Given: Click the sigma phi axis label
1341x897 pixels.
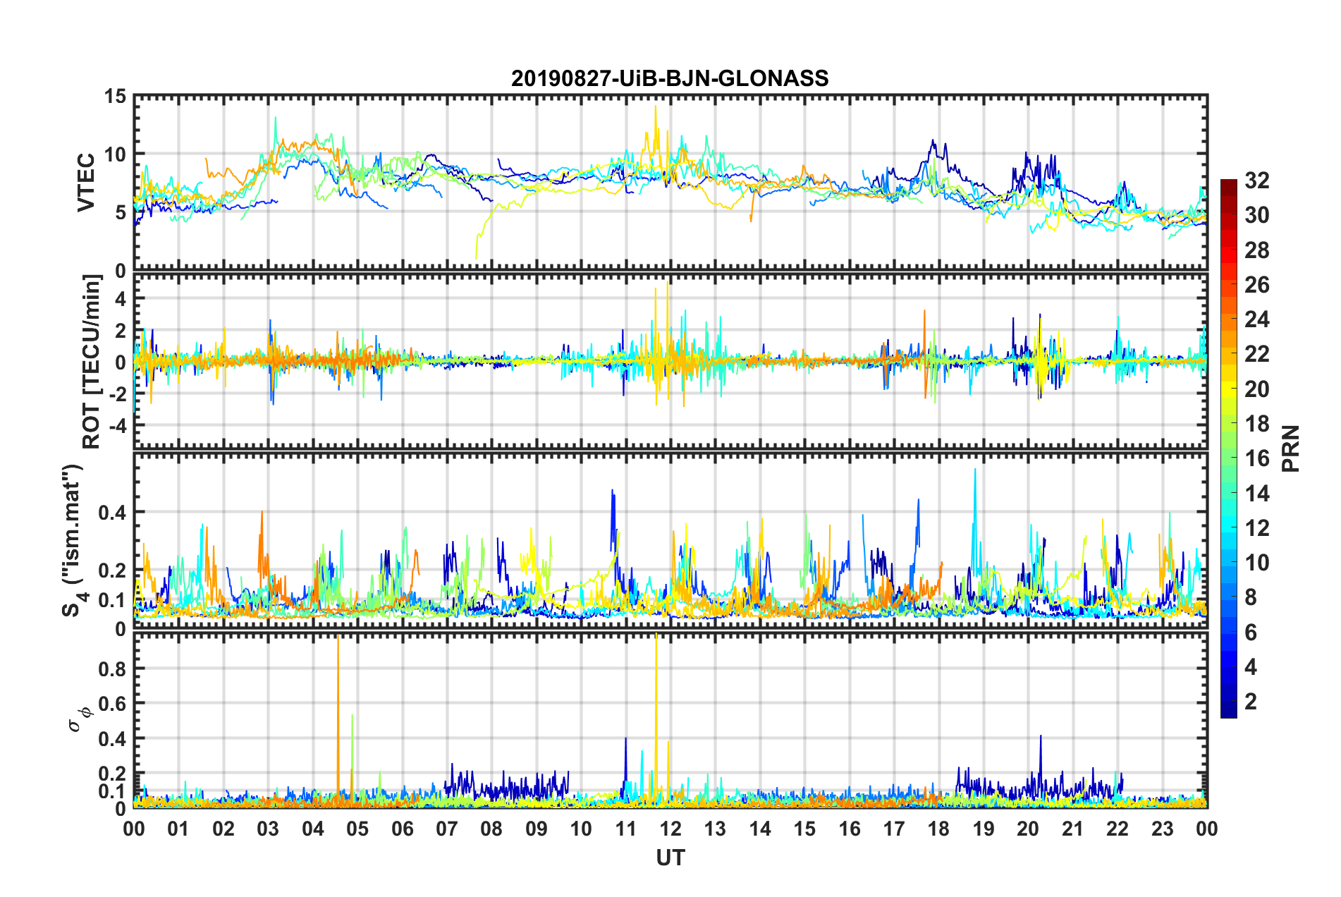Looking at the screenshot, I should point(80,721).
